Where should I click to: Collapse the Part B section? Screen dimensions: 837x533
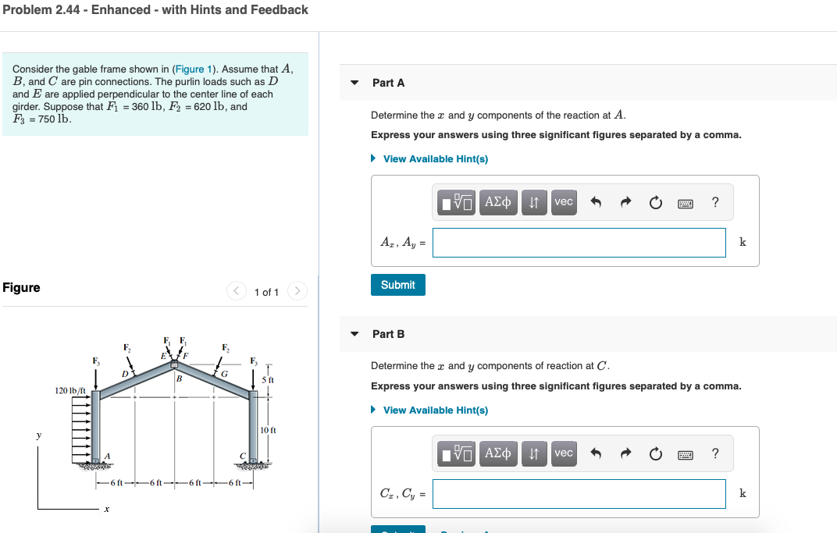pyautogui.click(x=354, y=333)
